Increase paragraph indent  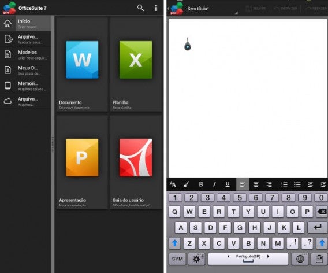[x=323, y=185]
